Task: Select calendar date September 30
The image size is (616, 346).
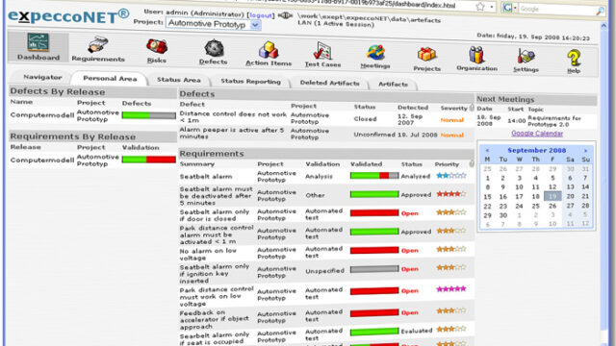Action: [502, 215]
